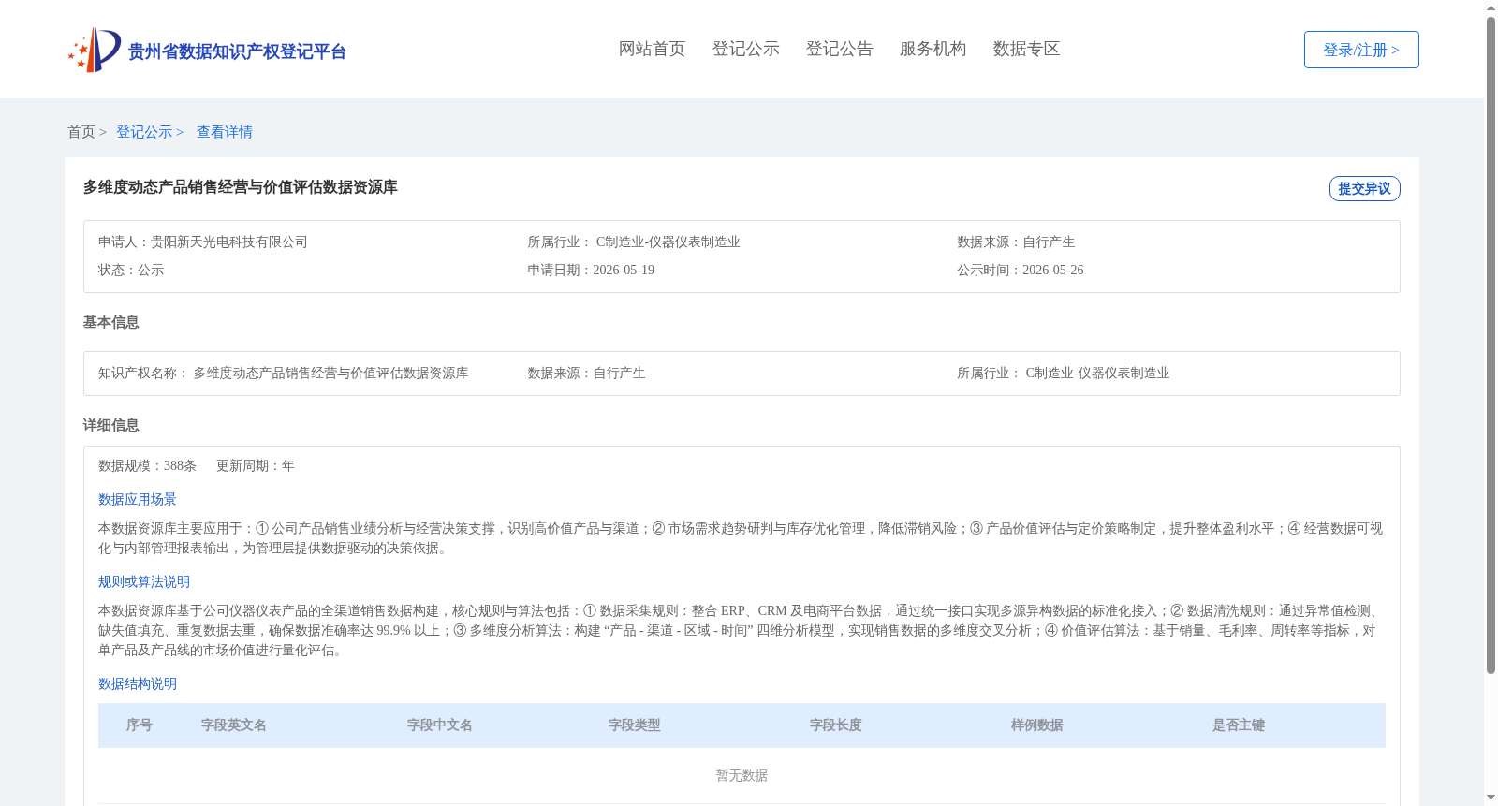Open the 登记公告 navigation item
The height and width of the screenshot is (806, 1498).
(839, 49)
